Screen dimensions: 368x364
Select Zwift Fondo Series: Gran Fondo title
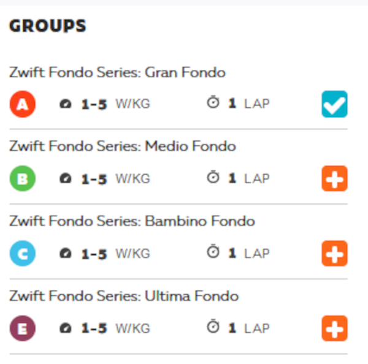coord(117,72)
